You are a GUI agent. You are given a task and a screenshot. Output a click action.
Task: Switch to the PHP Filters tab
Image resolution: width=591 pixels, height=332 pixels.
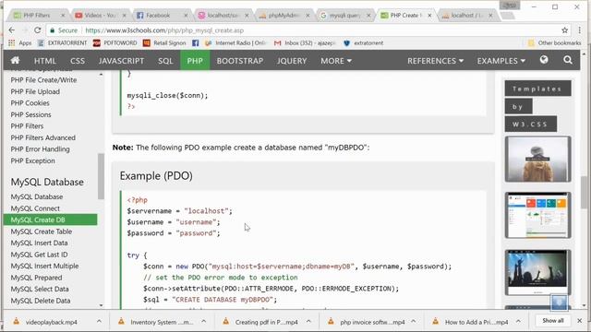[x=37, y=16]
